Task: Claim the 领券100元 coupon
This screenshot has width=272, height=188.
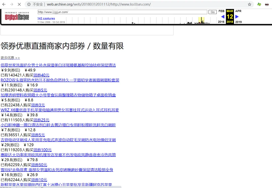Action: 43,150
